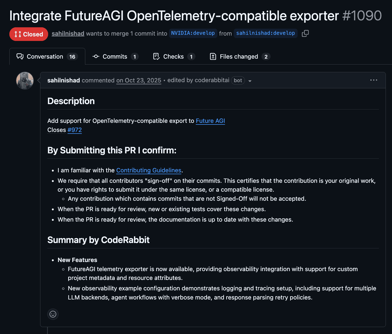The width and height of the screenshot is (392, 334).
Task: Open linked issue #972
Action: click(75, 130)
